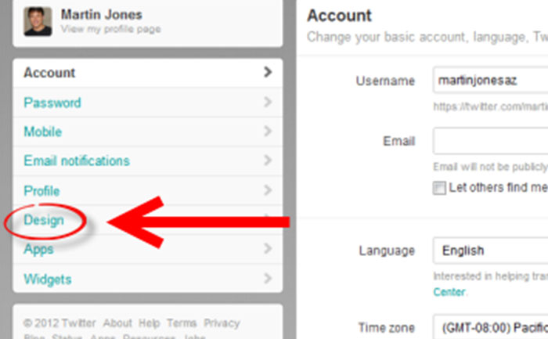This screenshot has height=339, width=548.
Task: Select the Password settings item
Action: point(52,103)
